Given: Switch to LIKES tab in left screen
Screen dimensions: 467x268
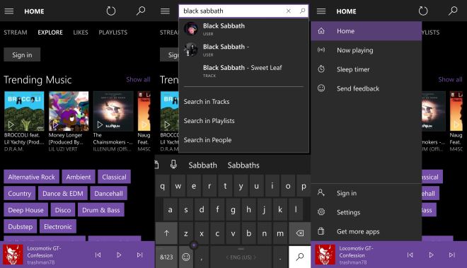Looking at the screenshot, I should pos(81,33).
